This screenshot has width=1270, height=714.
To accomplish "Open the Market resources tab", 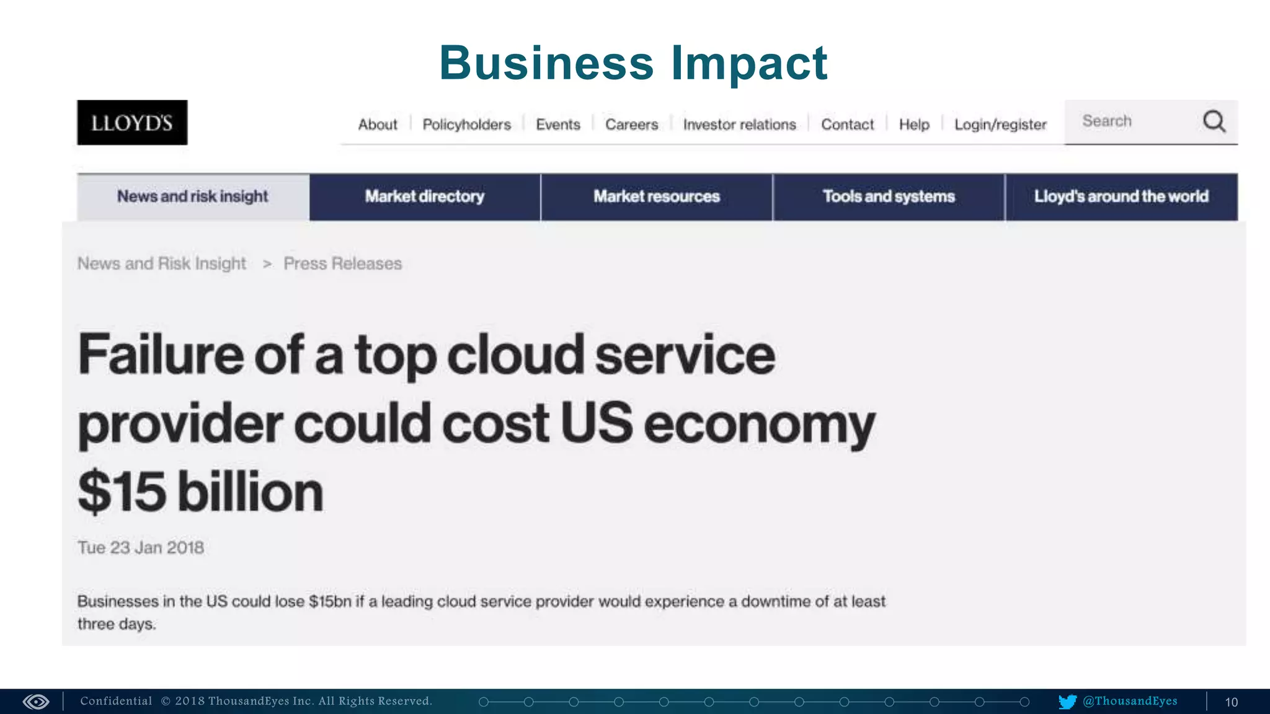I will click(657, 197).
